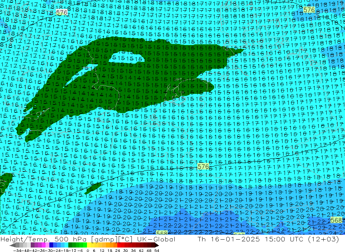Click the 568 contour label at right edge
This screenshot has height=252, width=345.
point(336,220)
